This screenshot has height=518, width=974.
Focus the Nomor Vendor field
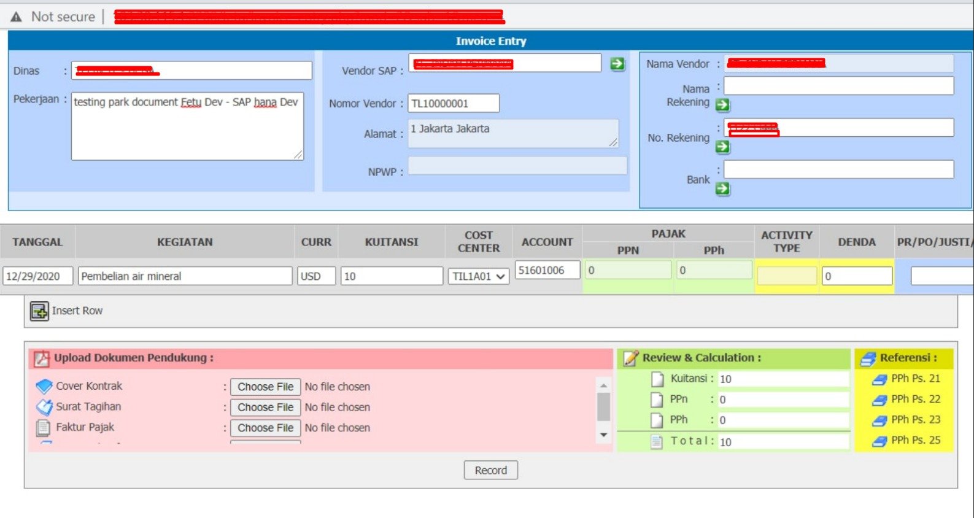pos(453,104)
